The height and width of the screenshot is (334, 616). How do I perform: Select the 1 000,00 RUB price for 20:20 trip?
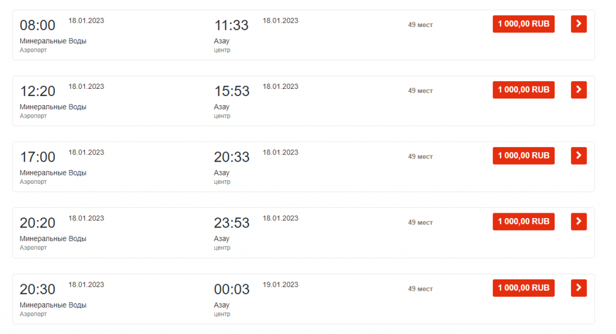[524, 221]
